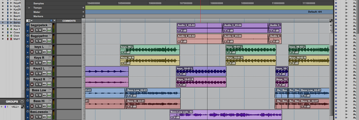The height and width of the screenshot is (120, 359).
Task: Click clip gain fader icon on Bass Hi_02-01
Action: [x=129, y=107]
